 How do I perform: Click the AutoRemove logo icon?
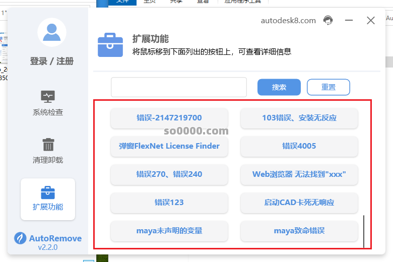coord(20,238)
